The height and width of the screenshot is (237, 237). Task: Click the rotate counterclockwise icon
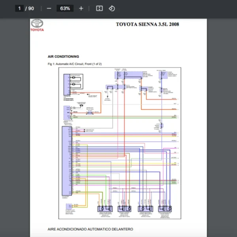point(111,8)
